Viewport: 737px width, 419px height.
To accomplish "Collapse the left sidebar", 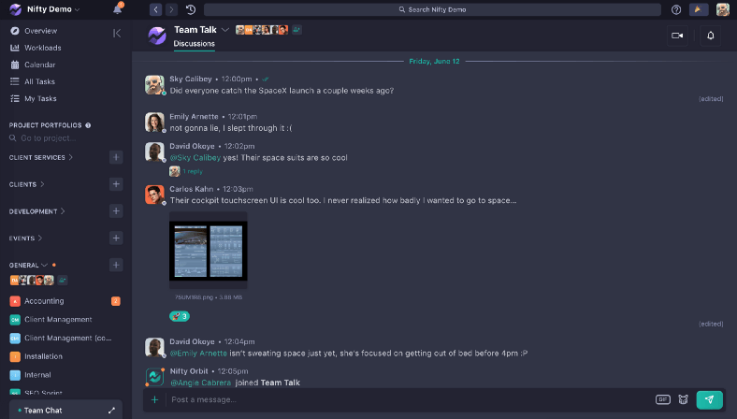I will 117,33.
